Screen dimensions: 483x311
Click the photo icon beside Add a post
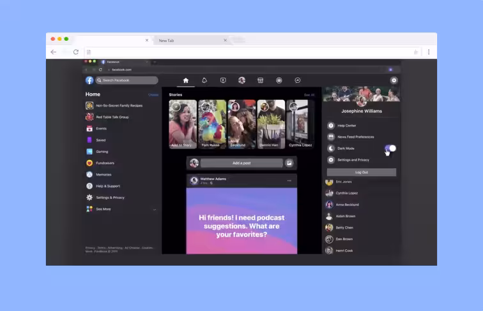click(x=289, y=163)
